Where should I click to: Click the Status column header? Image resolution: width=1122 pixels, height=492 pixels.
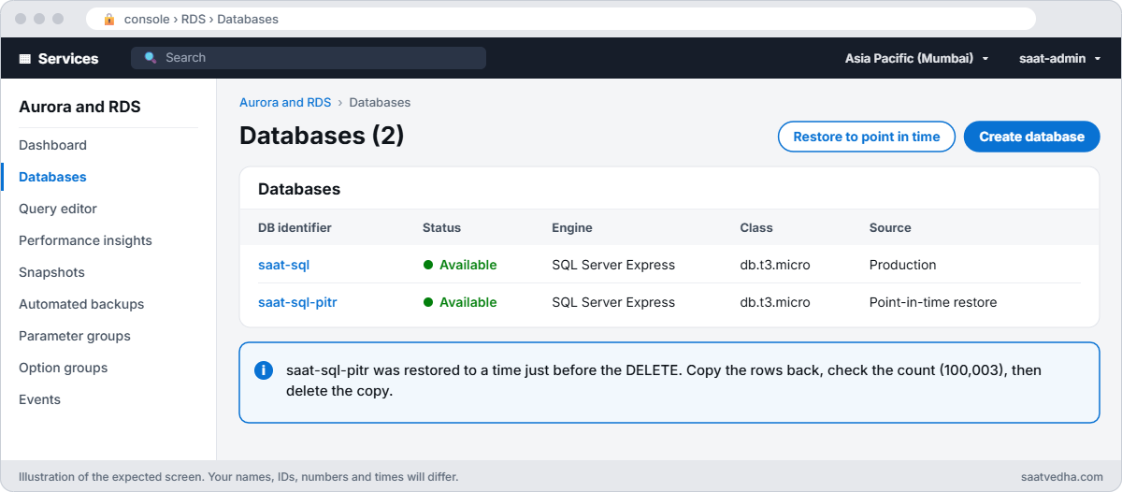(441, 227)
